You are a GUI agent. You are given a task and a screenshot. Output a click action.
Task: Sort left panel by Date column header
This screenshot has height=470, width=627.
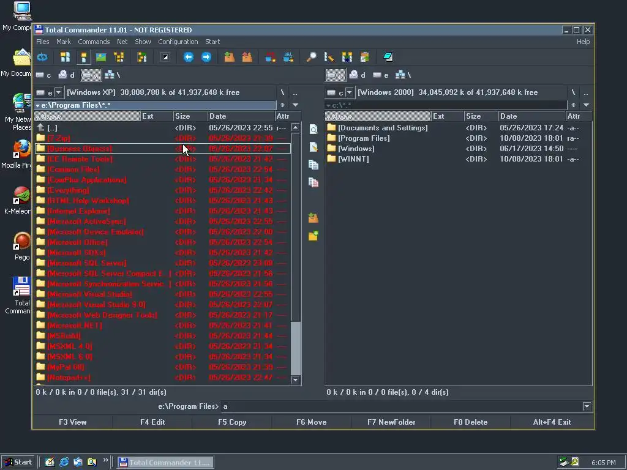pos(241,116)
